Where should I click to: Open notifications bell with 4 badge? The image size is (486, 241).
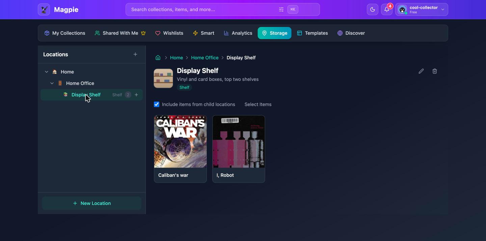[x=387, y=9]
